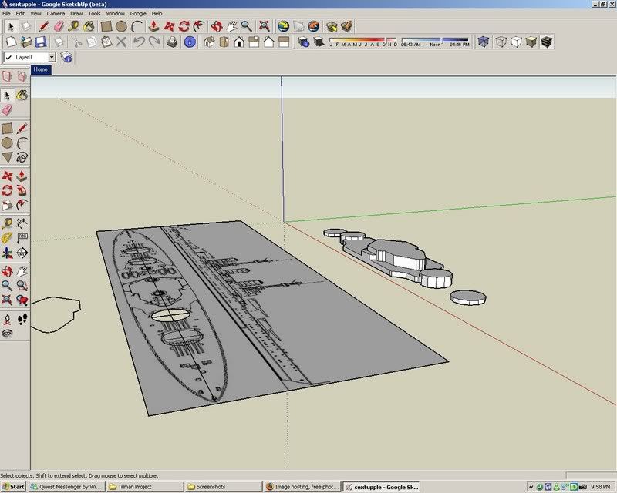The width and height of the screenshot is (617, 493).
Task: Choose Section Plane tool in left toolbar
Action: point(22,253)
